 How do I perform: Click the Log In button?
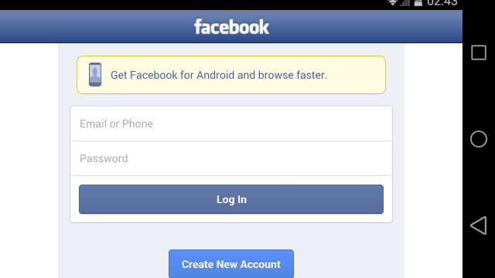231,199
